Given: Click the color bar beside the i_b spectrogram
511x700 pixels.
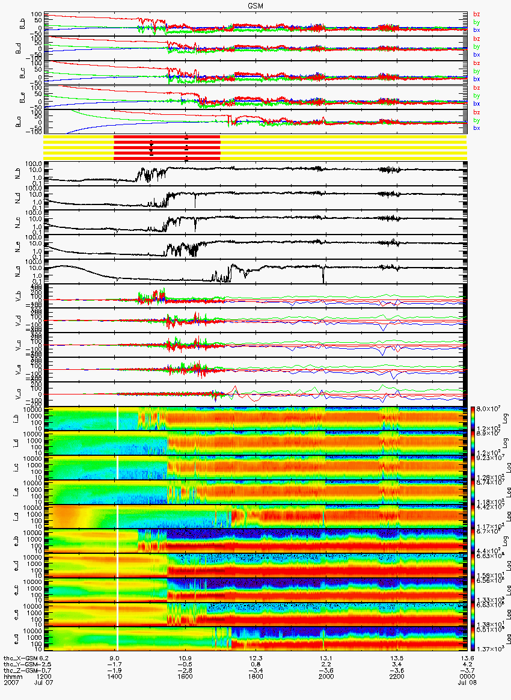Looking at the screenshot, I should point(473,419).
